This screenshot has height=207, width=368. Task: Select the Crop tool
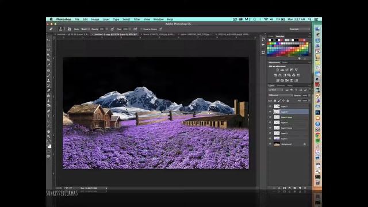tap(48, 60)
